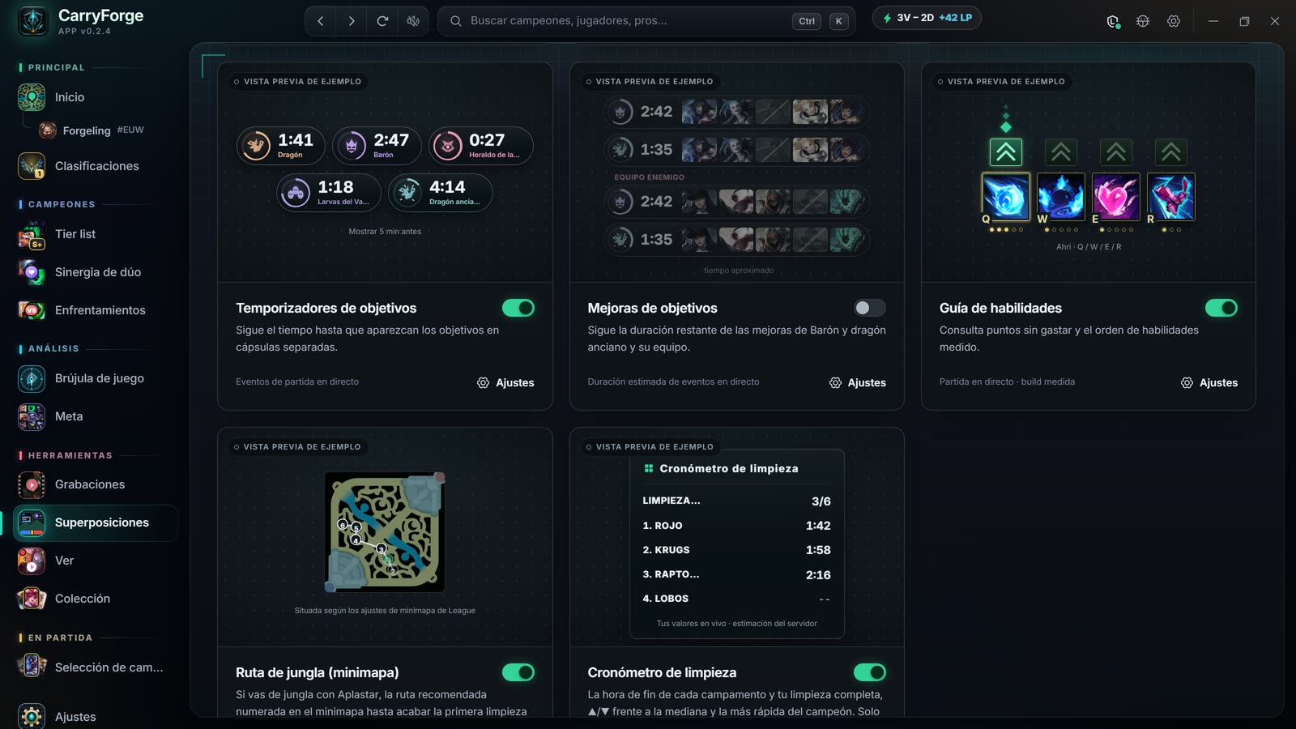Go back with the left arrow button

321,21
